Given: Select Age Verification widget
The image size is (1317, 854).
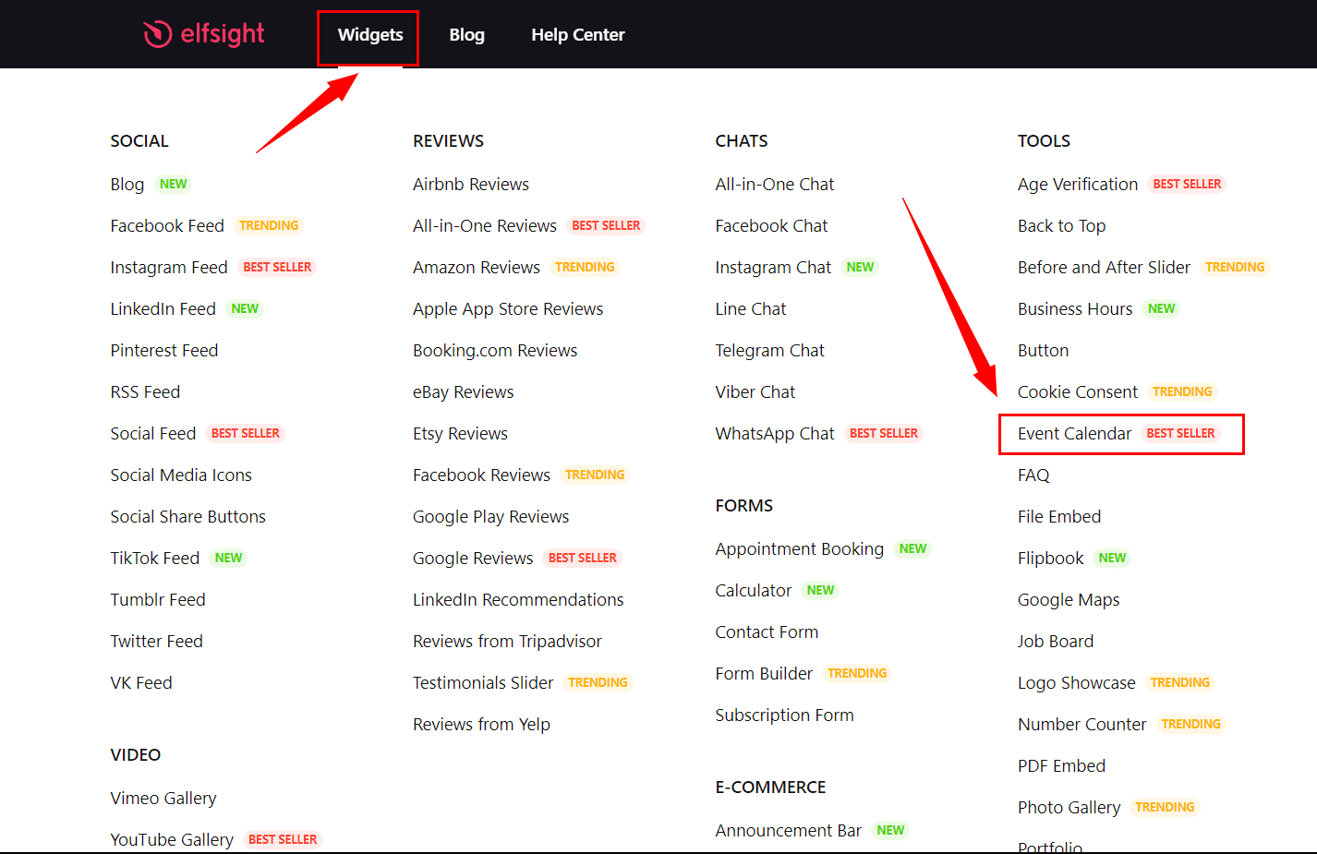Looking at the screenshot, I should [x=1078, y=185].
